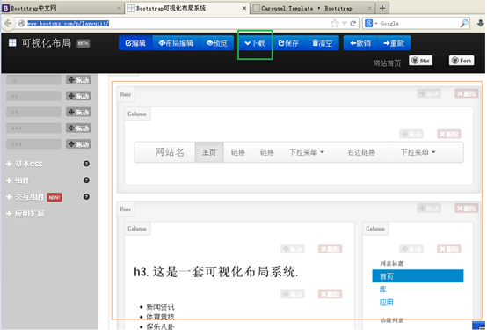The width and height of the screenshot is (487, 330).
Task: Click the 列表标题 list header
Action: coord(392,264)
